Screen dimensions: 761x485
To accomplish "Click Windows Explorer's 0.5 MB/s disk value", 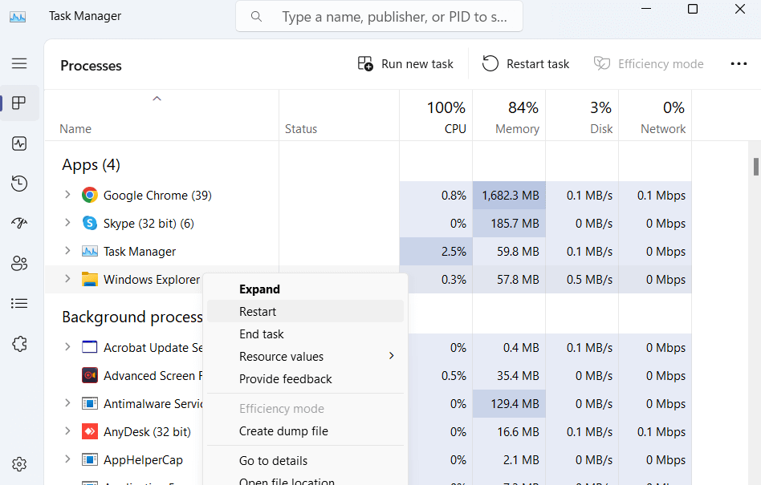I will pos(582,280).
